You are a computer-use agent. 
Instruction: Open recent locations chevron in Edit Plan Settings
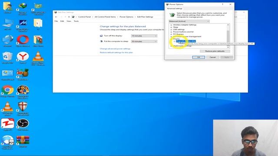coord(66,17)
